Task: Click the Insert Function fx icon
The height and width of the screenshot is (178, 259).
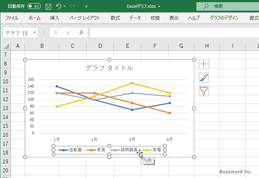Action: click(x=81, y=32)
